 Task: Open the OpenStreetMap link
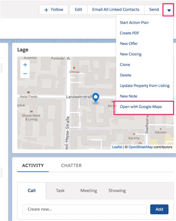tap(140, 147)
